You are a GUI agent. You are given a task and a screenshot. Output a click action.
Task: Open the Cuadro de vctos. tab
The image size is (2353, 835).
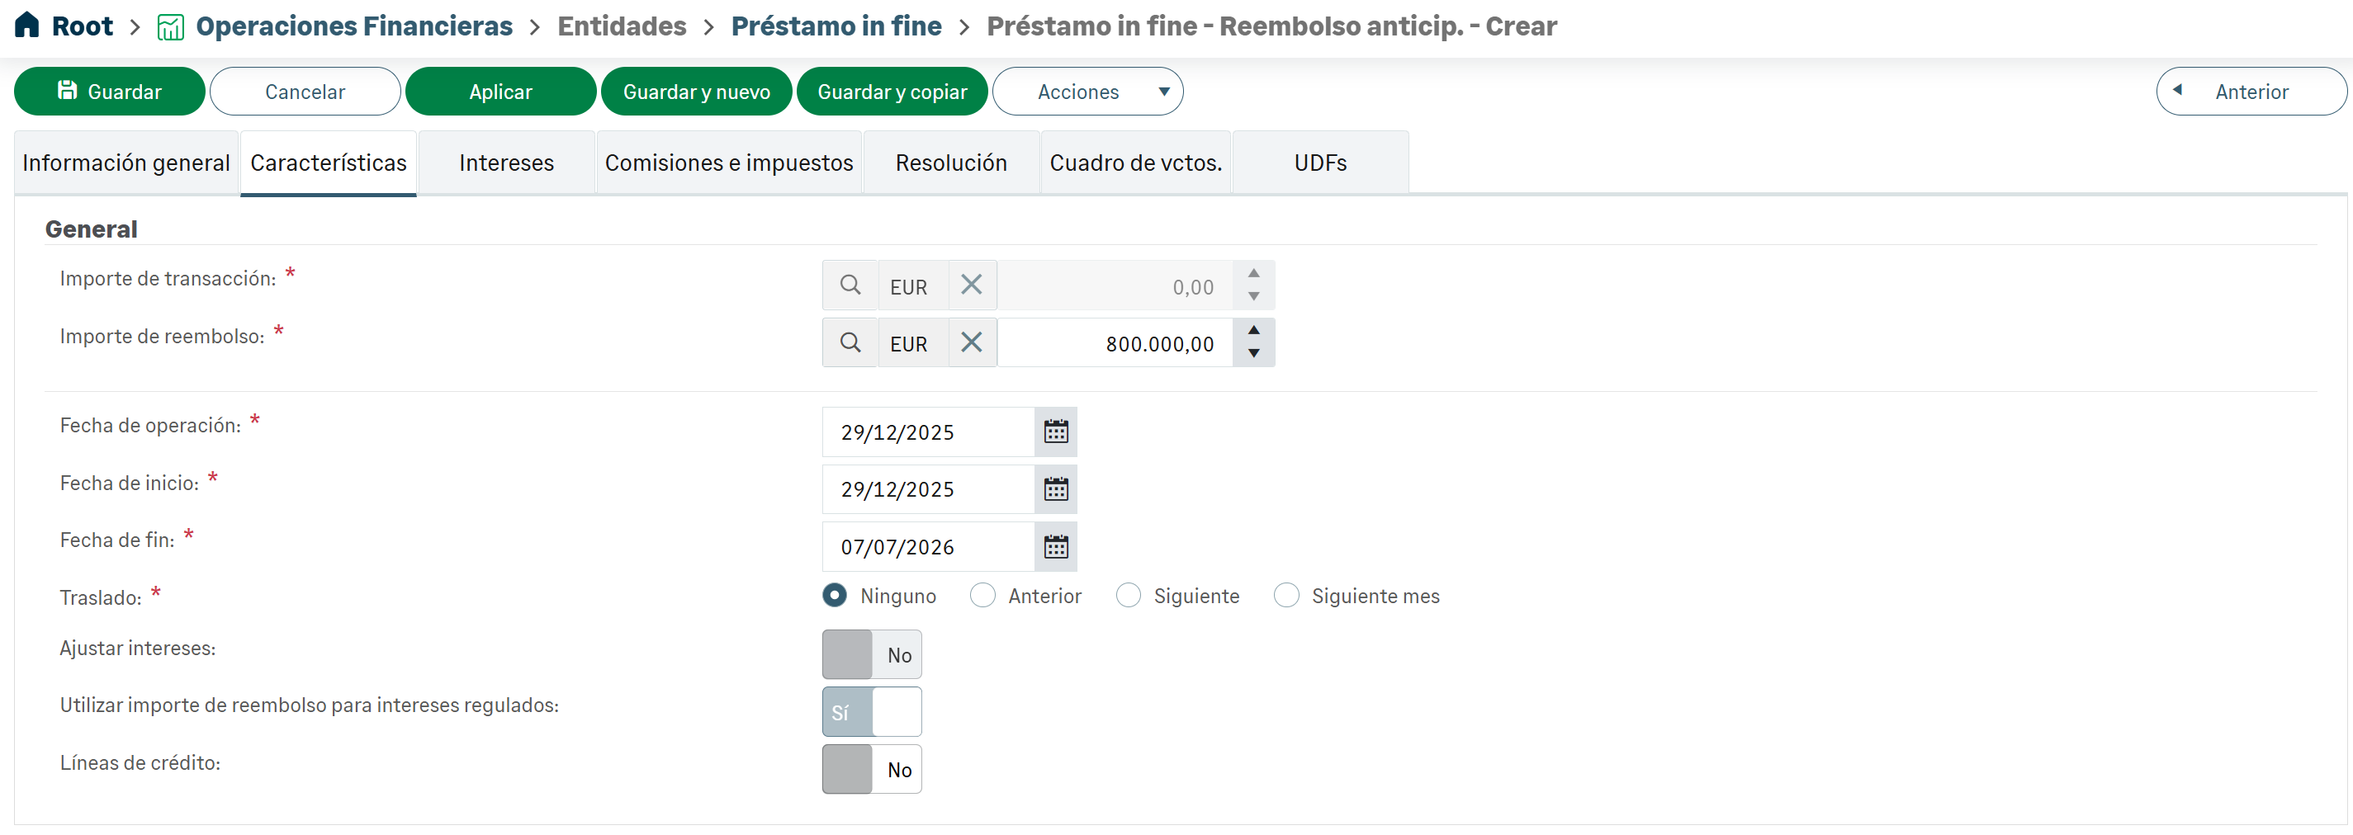1135,163
